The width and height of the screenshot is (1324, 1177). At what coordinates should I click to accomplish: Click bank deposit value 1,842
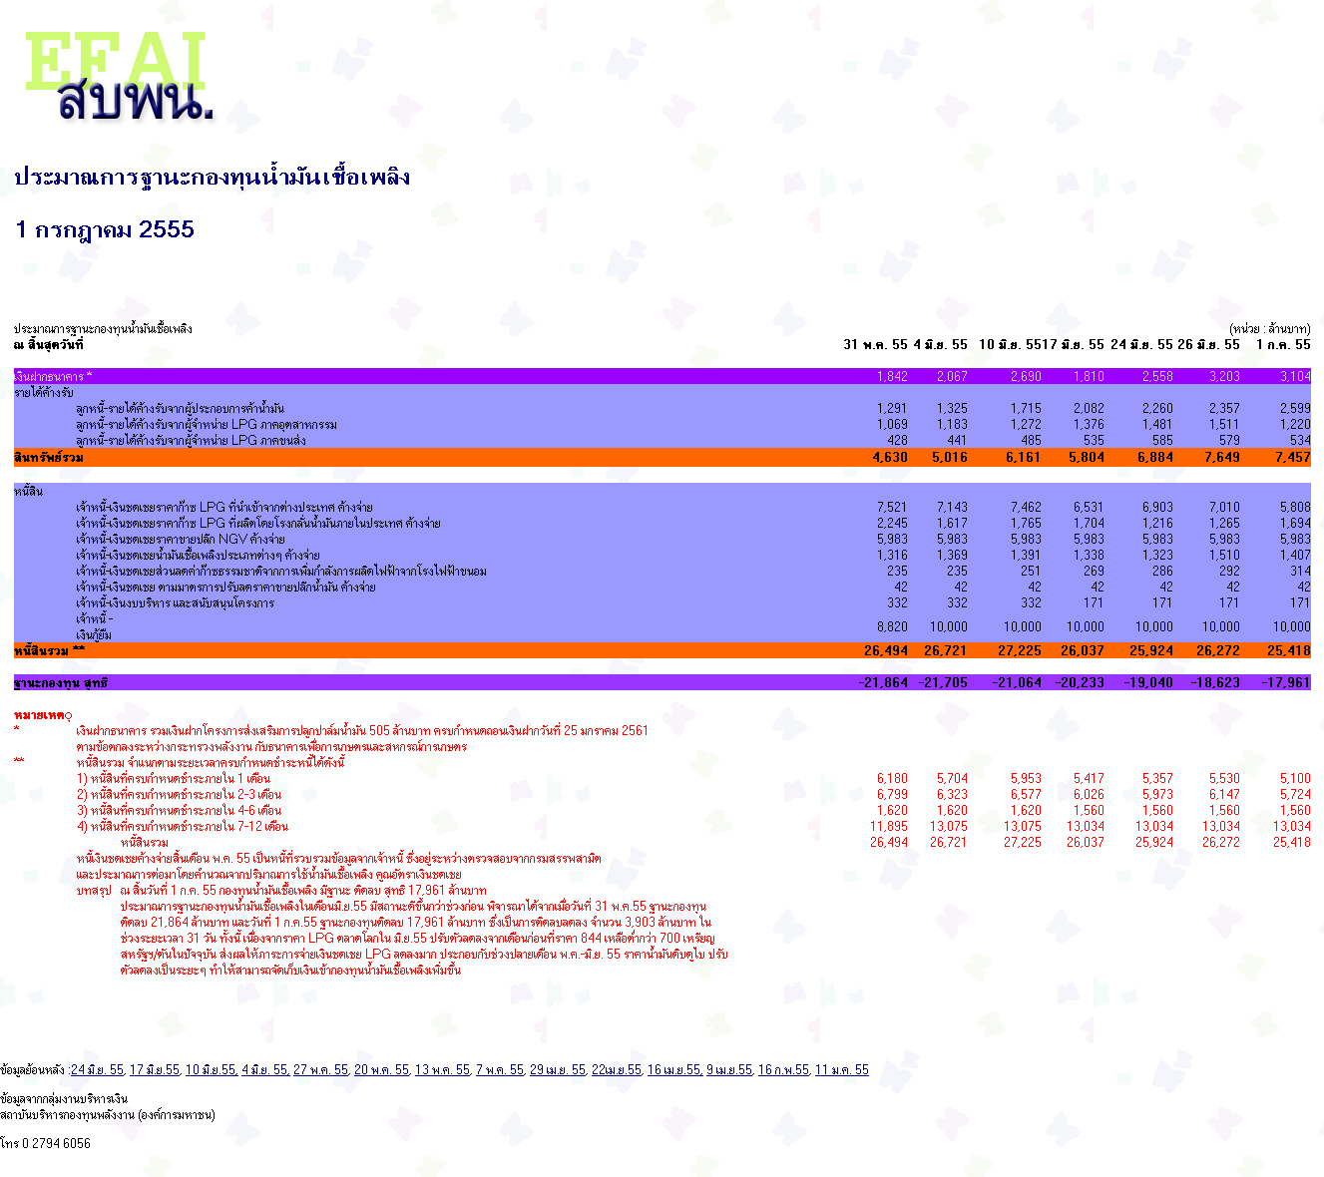[x=892, y=377]
